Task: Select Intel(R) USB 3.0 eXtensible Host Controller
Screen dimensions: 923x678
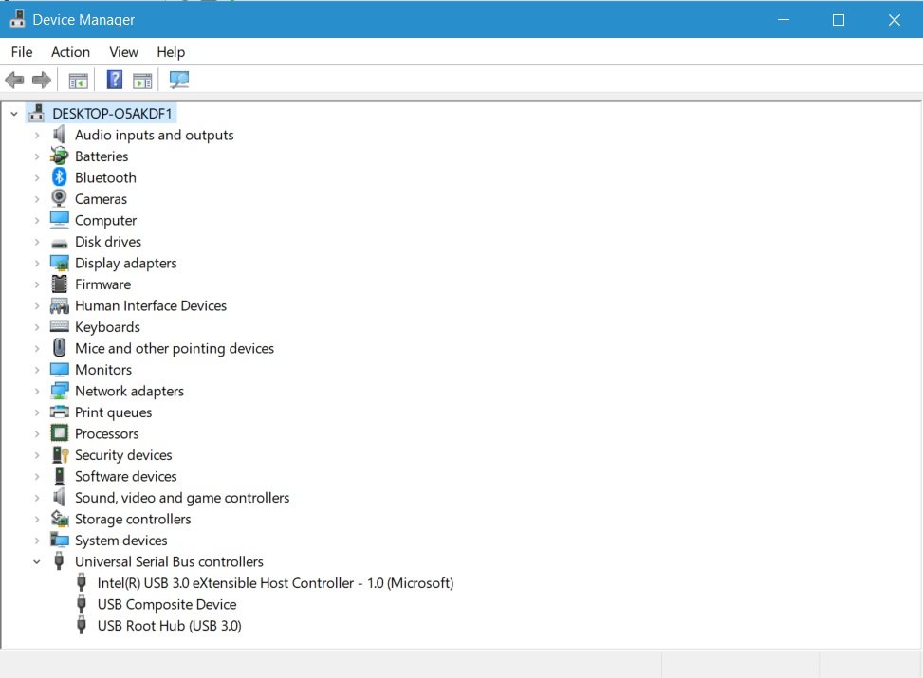Action: click(275, 582)
